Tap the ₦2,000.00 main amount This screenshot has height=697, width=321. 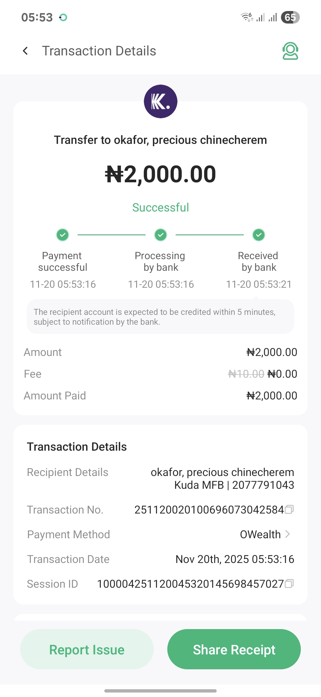[x=160, y=174]
